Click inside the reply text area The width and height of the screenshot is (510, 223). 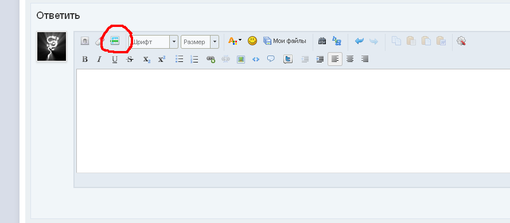click(293, 120)
